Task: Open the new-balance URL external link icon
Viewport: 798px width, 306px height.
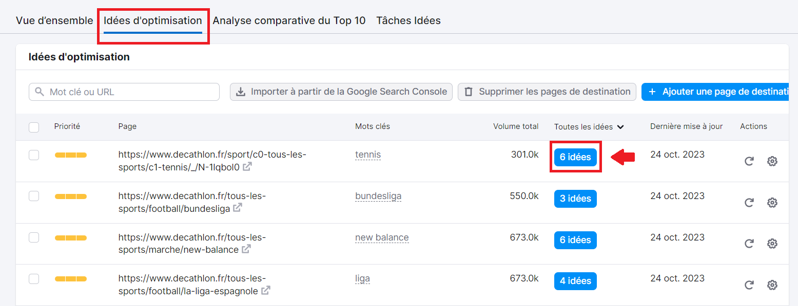Action: [x=247, y=249]
